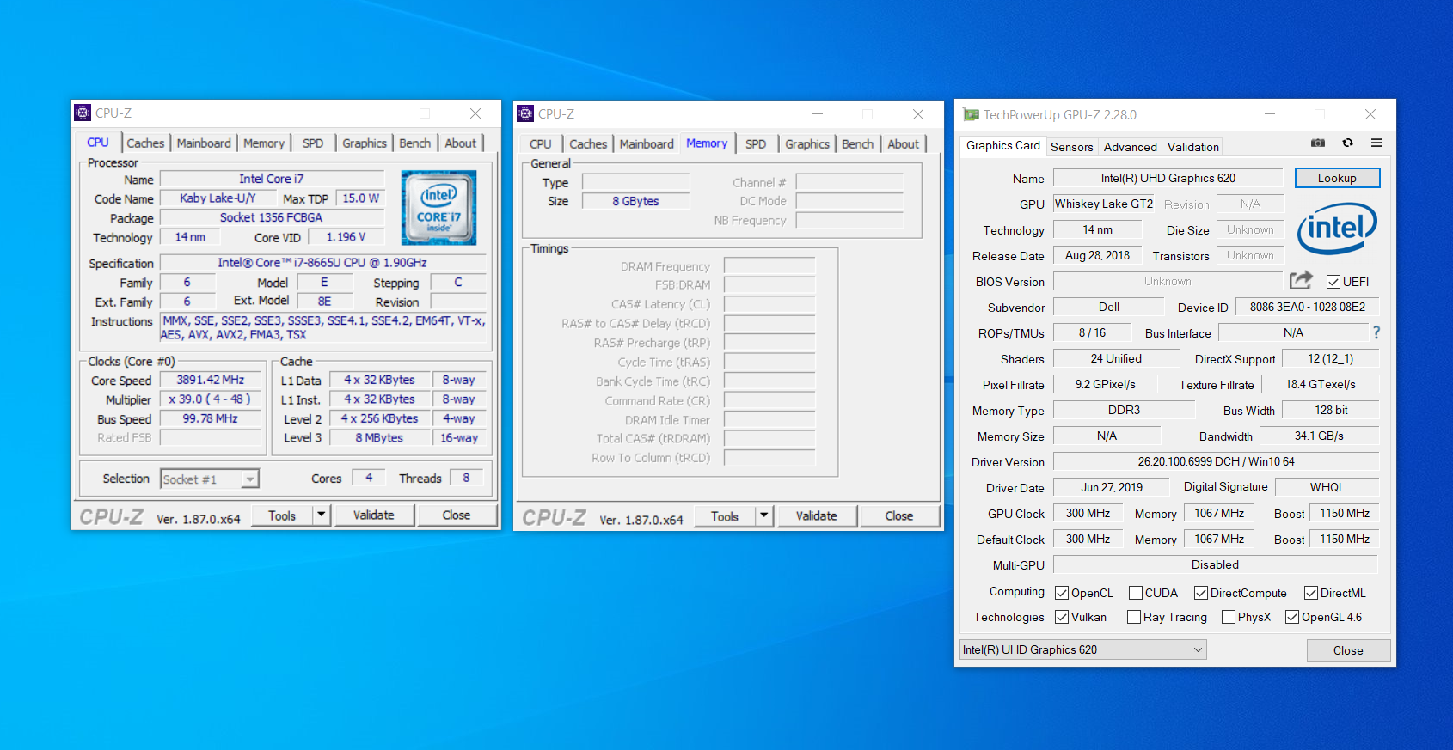Click the BIOS share/export arrow icon

tap(1301, 280)
